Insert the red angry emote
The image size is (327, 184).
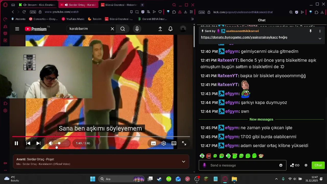208,156
